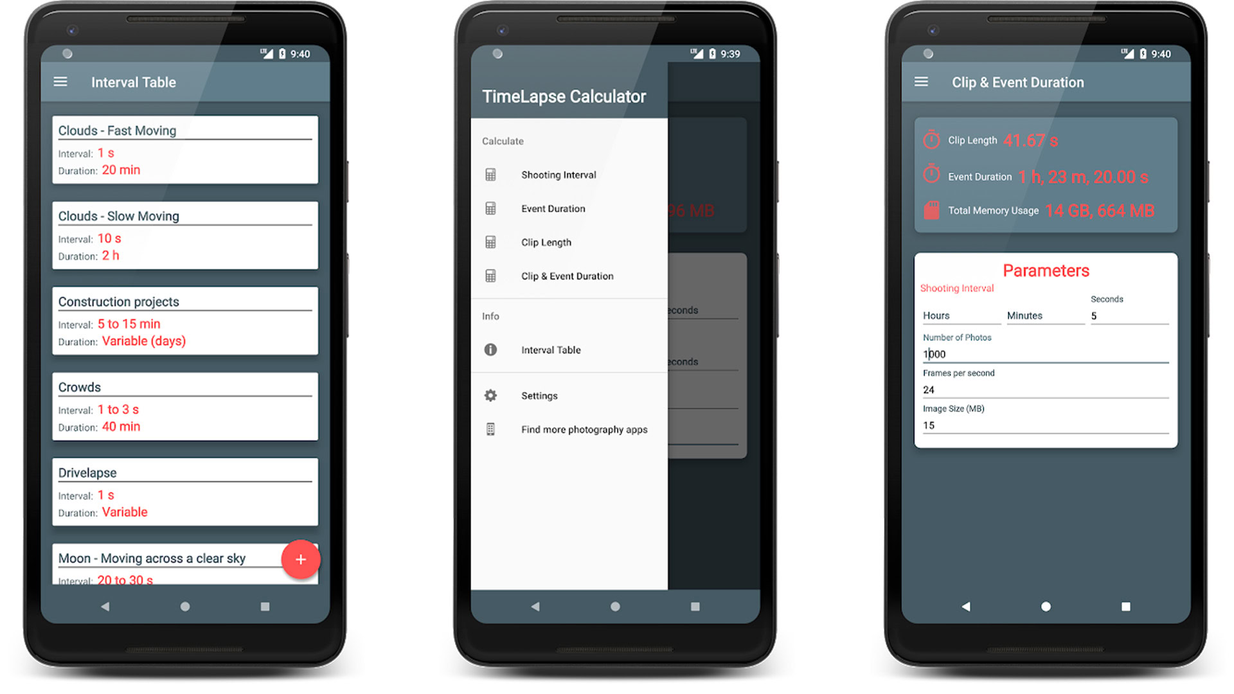The height and width of the screenshot is (694, 1234).
Task: Open the Event Duration calculator
Action: 550,208
